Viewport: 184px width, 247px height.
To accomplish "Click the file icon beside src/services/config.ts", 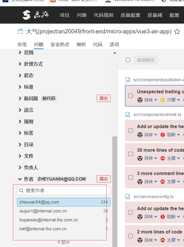I will point(128,197).
